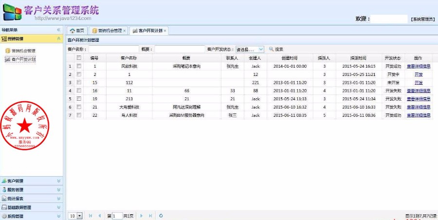Check the row for 风软科技

click(79, 66)
